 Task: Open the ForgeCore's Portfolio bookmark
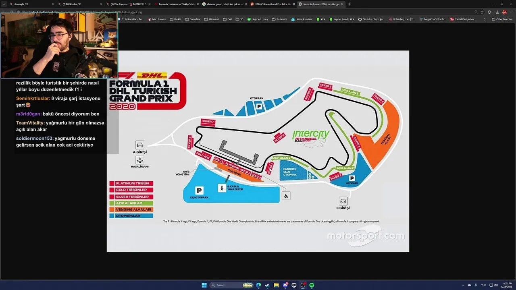[x=433, y=19]
